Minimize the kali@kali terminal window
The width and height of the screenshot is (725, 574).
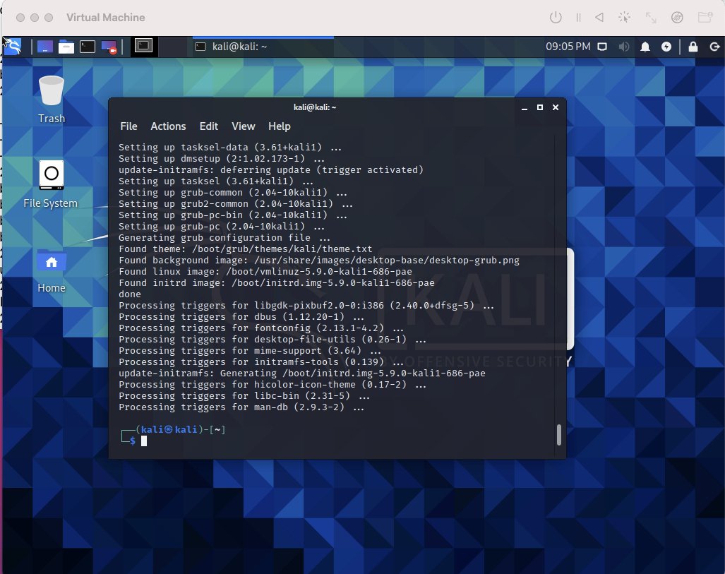525,107
